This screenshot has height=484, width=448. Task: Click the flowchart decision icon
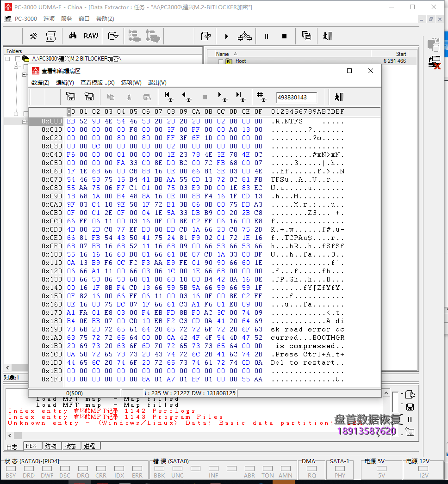[245, 36]
